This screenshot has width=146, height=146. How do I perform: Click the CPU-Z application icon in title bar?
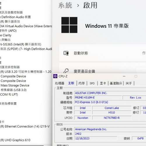point(55,76)
